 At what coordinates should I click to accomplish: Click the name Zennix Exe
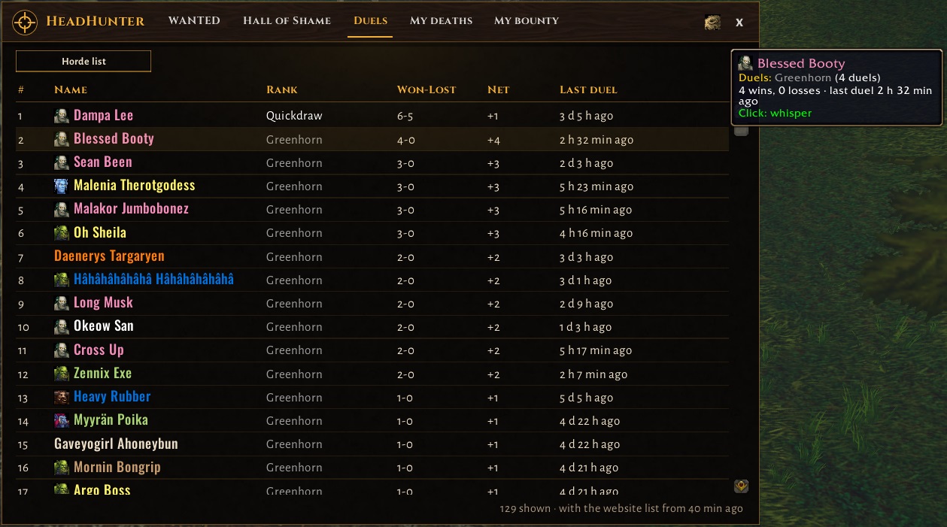pyautogui.click(x=102, y=374)
